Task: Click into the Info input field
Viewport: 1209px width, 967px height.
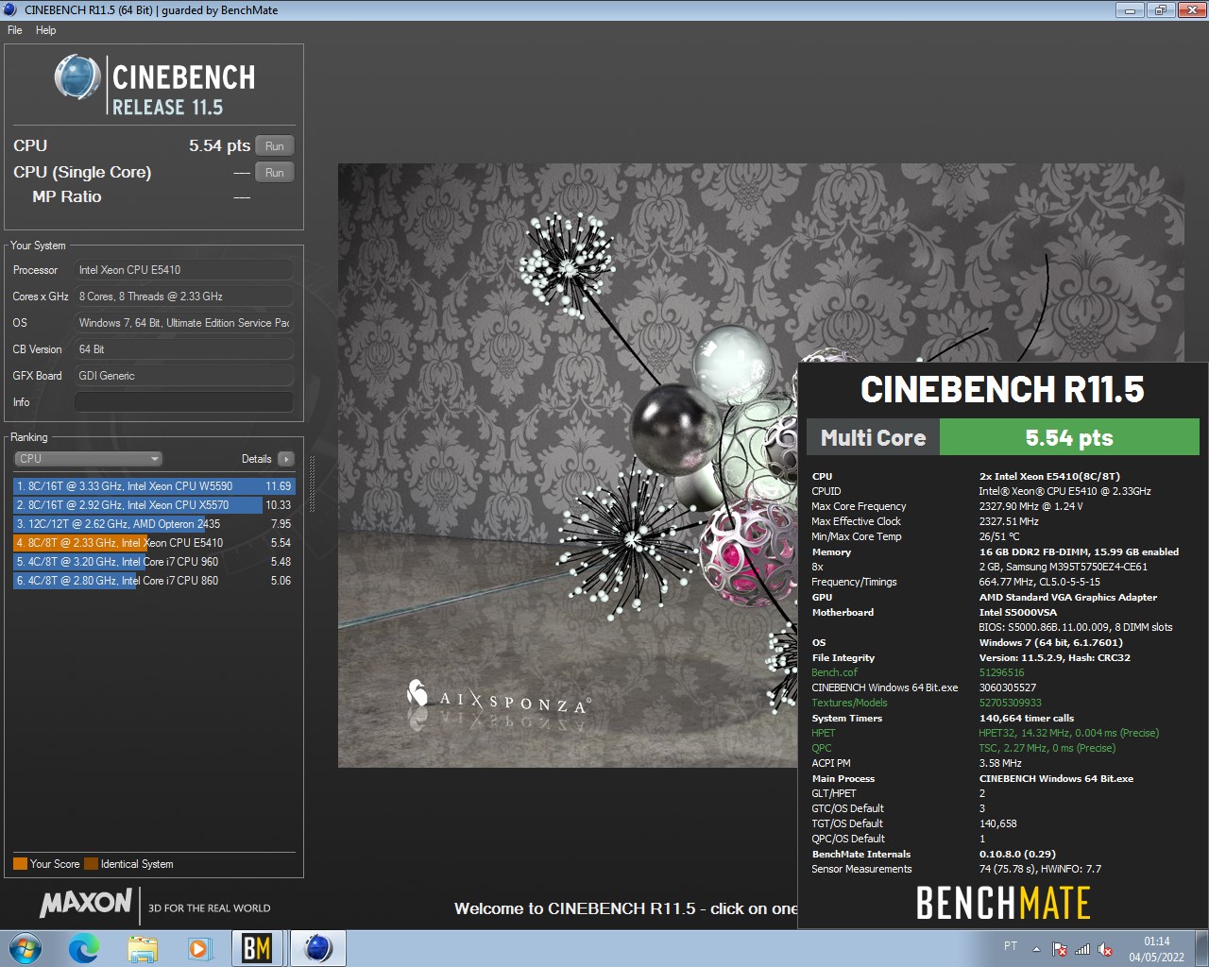Action: [184, 402]
